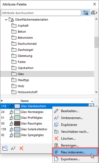Click the Asphalt folder icon
This screenshot has width=99, height=163.
tap(14, 26)
